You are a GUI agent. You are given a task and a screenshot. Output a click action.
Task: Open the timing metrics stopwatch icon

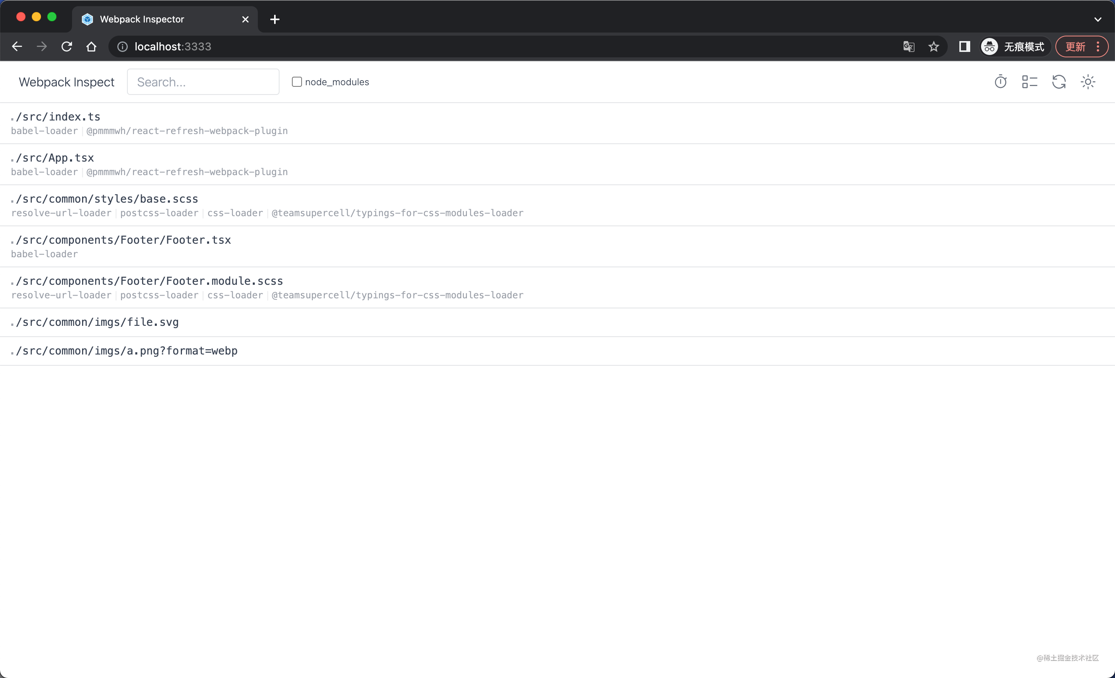[x=1000, y=82]
